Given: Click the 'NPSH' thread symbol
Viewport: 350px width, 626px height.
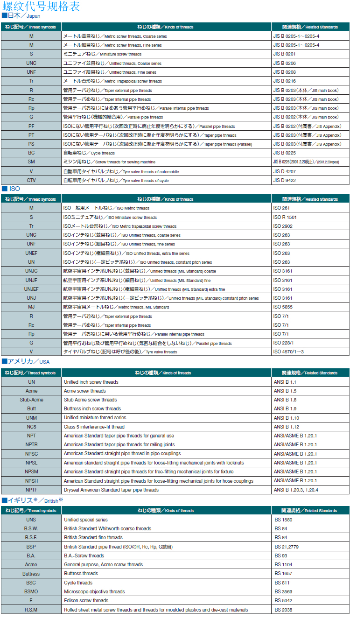Looking at the screenshot, I should click(32, 481).
